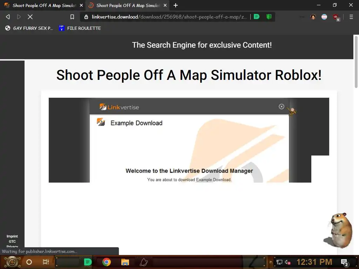Switch to the first Shoot People Off tab

pos(42,5)
